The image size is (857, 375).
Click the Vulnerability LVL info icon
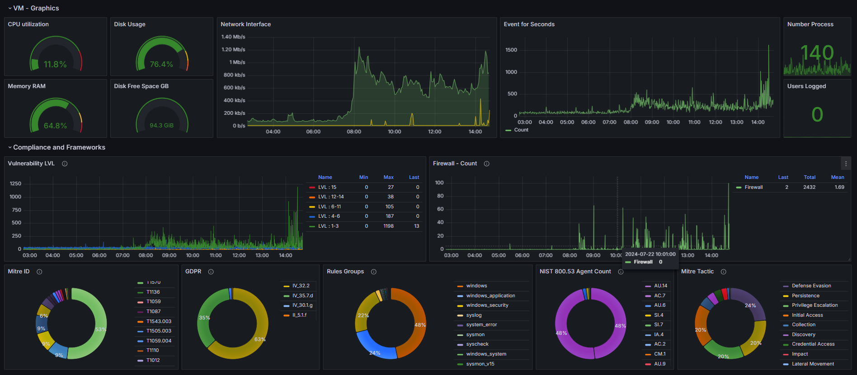tap(65, 164)
